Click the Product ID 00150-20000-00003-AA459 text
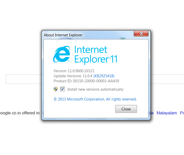The height and width of the screenshot is (155, 184). [86, 81]
